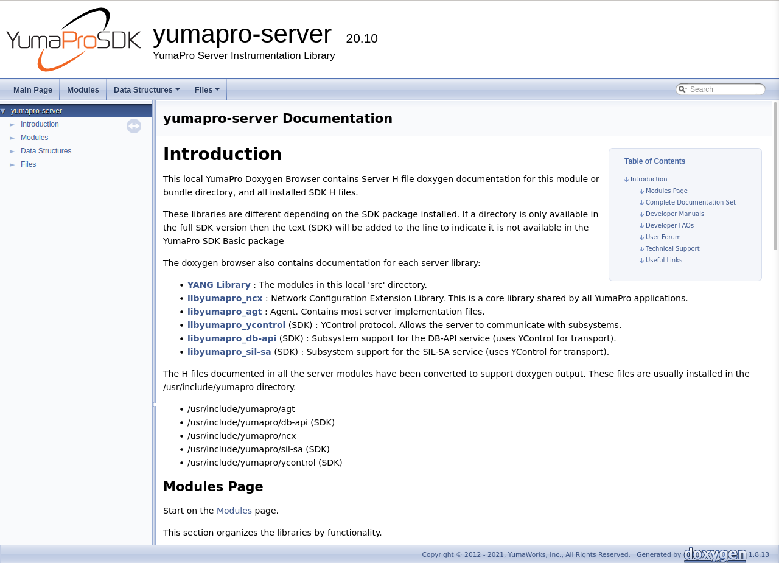Click the arrow icon beside User Forum
The image size is (779, 563).
(641, 237)
